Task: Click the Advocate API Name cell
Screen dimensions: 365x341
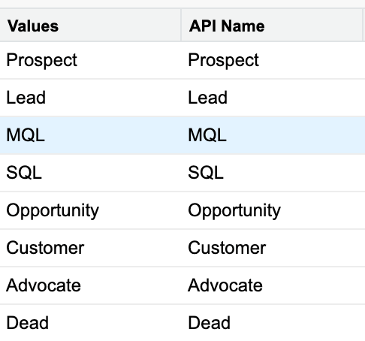Action: pyautogui.click(x=272, y=285)
